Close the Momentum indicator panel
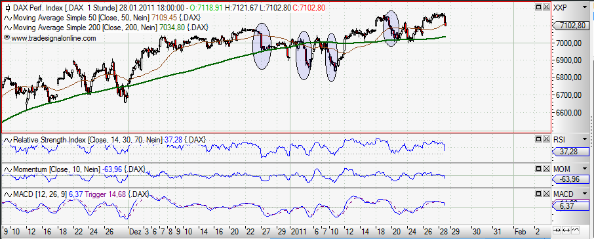594x239 pixels. pyautogui.click(x=546, y=169)
